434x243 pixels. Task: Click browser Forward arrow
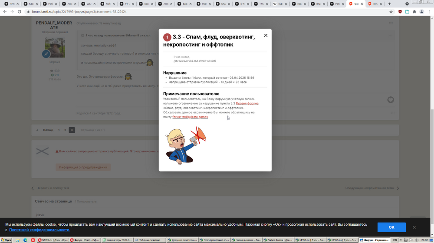(x=12, y=12)
